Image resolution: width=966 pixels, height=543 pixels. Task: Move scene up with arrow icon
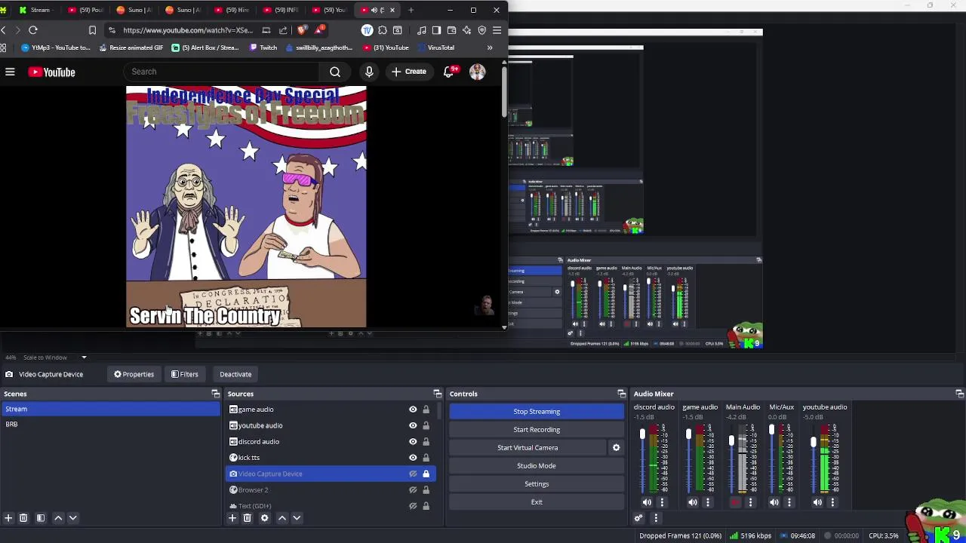pos(58,518)
